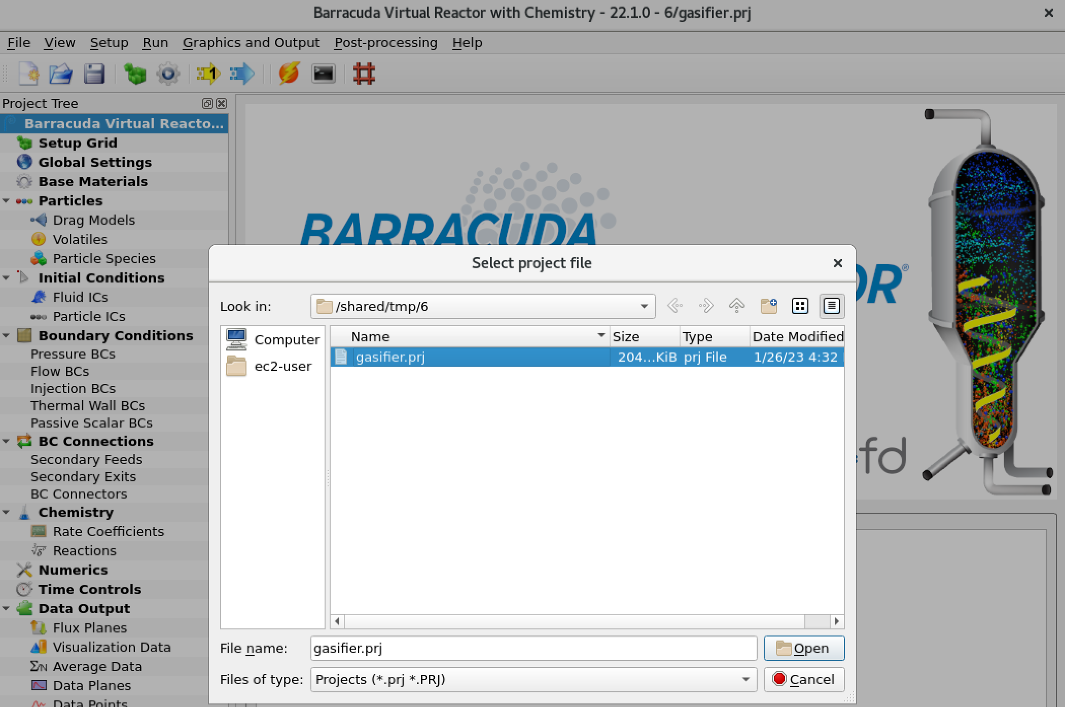Screen dimensions: 1065x707
Task: Open the Help menu
Action: click(x=467, y=43)
